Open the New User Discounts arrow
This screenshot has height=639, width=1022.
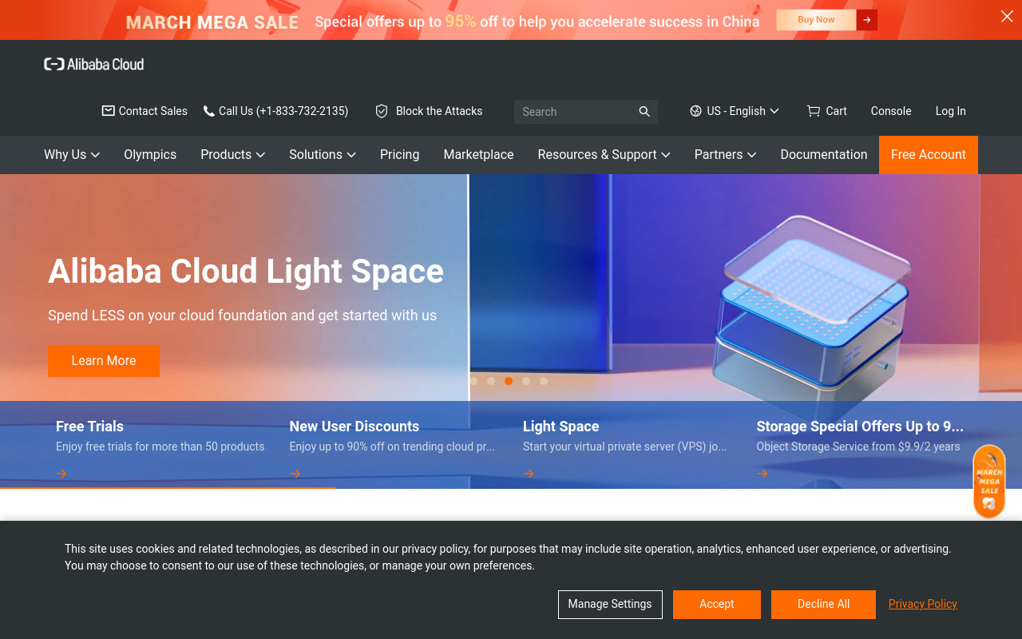point(295,474)
